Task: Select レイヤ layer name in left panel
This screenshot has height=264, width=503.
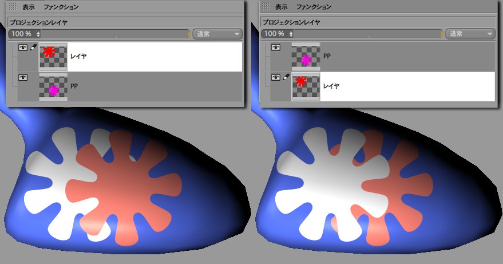Action: pyautogui.click(x=78, y=57)
